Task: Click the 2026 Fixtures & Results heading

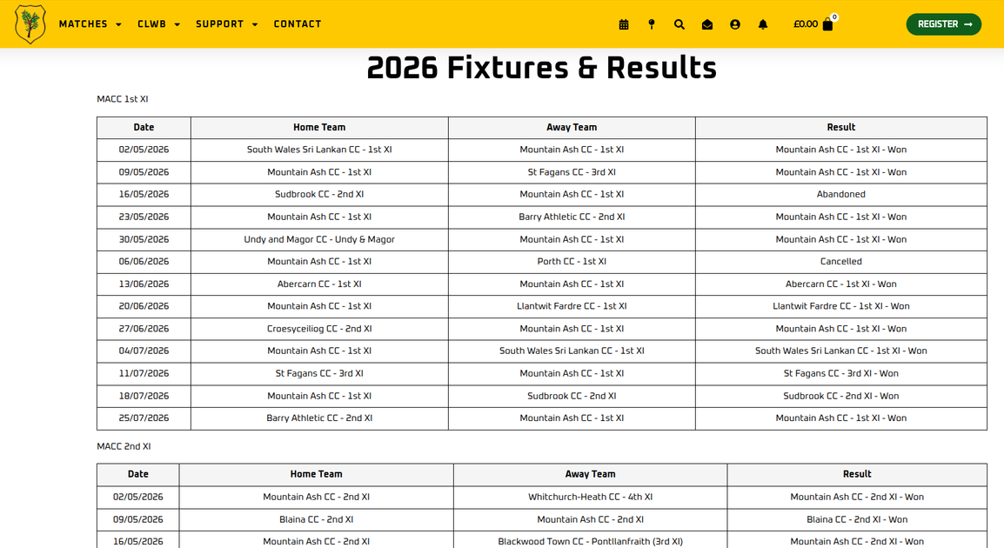Action: pos(542,68)
